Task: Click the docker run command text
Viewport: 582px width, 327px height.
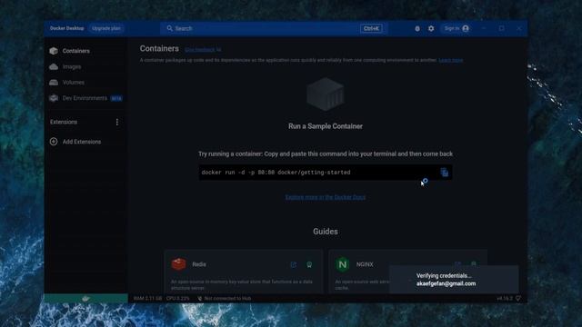Action: pyautogui.click(x=276, y=173)
